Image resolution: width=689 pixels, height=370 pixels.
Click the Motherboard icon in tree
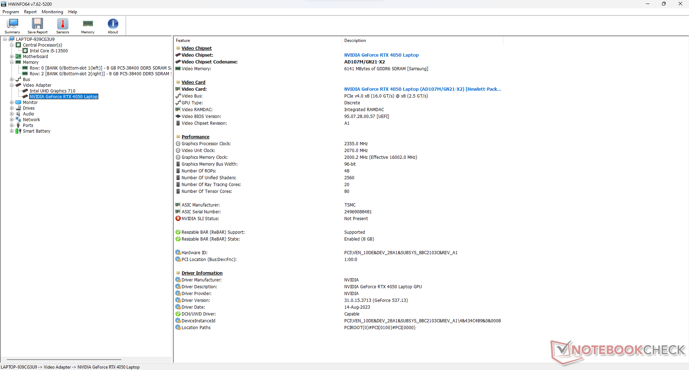point(18,57)
